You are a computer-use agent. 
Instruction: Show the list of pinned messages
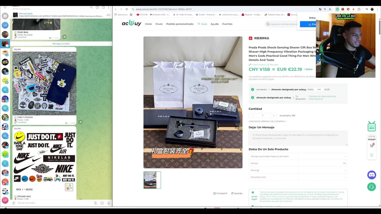[109, 15]
